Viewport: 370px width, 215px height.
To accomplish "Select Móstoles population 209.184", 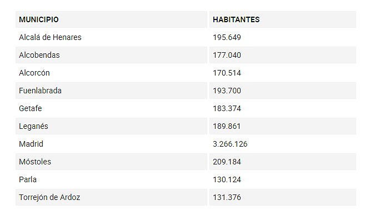I will coord(227,162).
